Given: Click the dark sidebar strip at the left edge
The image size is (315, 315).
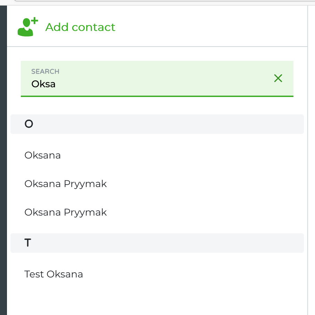Looking at the screenshot, I should click(x=3, y=160).
